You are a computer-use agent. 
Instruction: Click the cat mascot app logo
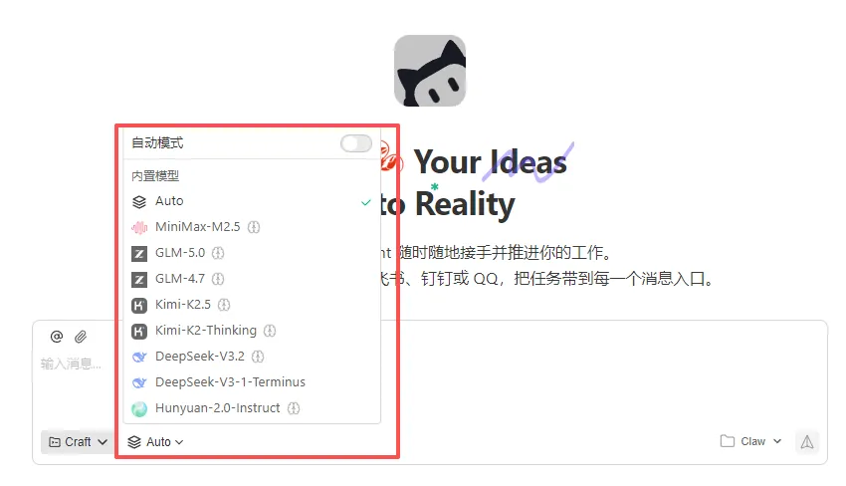pos(430,71)
